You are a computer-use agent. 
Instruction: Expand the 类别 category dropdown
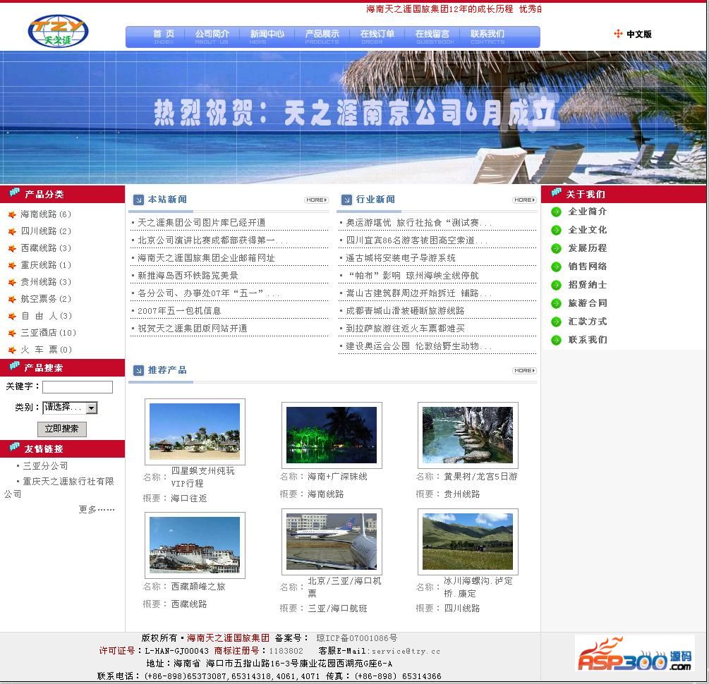coord(92,408)
